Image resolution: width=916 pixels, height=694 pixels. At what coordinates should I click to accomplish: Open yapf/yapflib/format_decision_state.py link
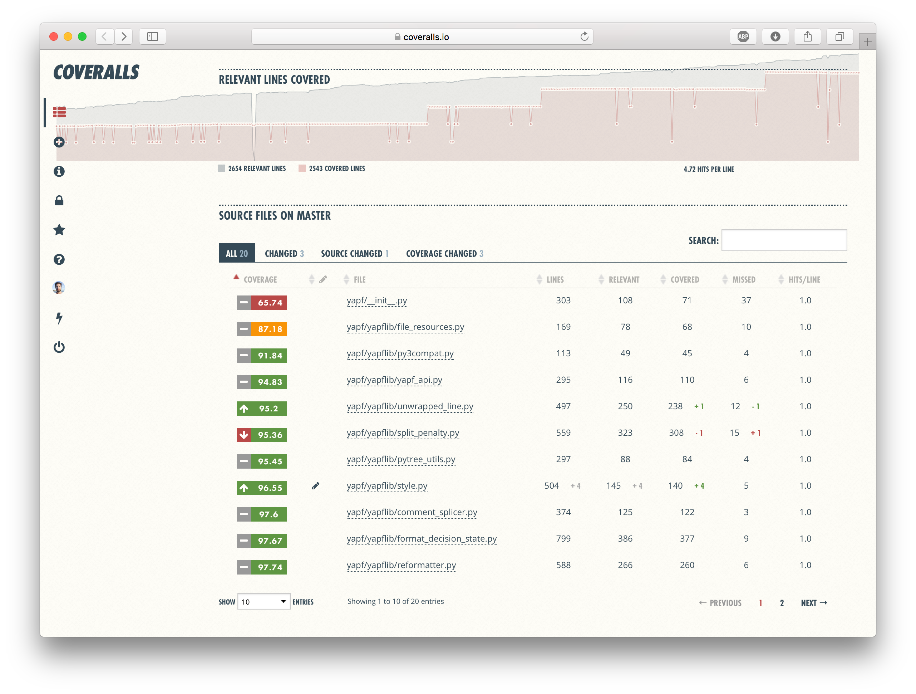422,539
